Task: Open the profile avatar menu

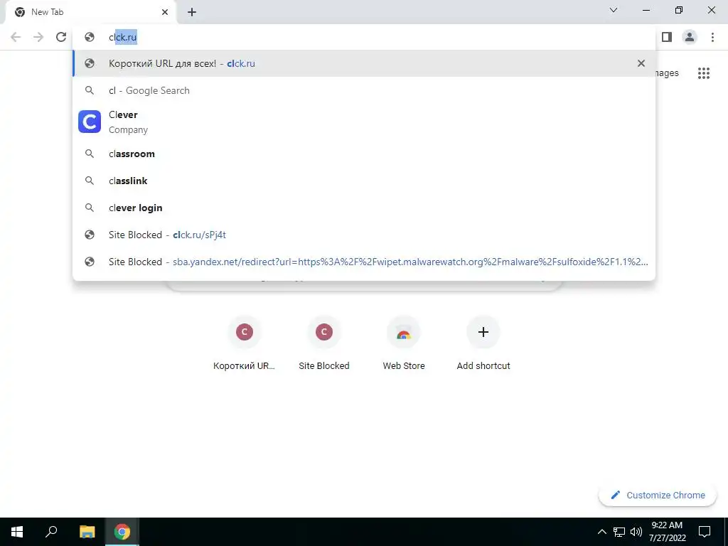Action: [x=690, y=37]
